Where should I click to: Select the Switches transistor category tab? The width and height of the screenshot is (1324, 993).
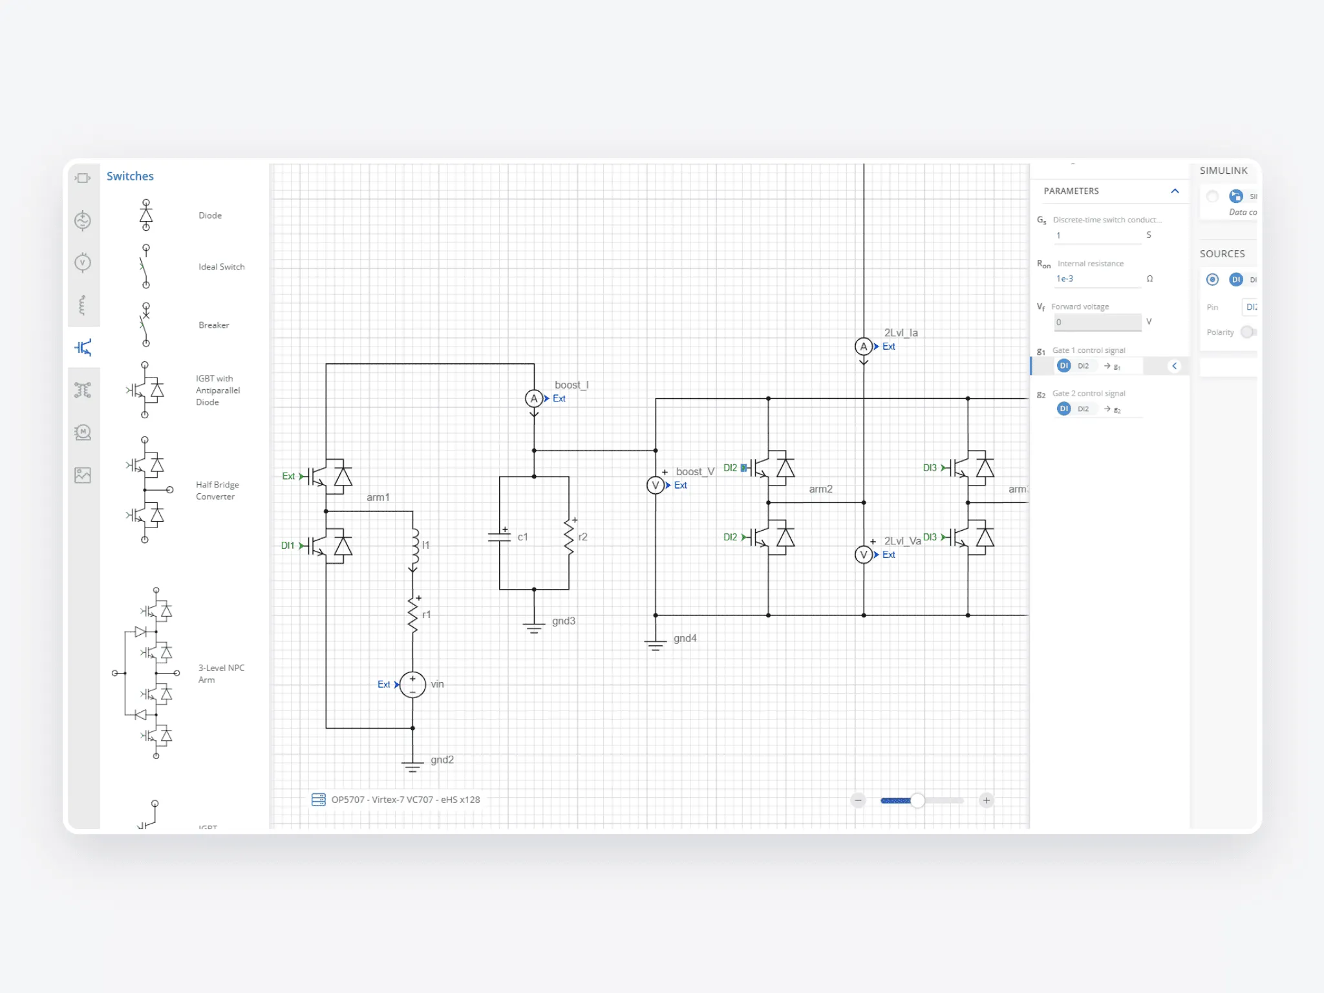click(x=83, y=348)
